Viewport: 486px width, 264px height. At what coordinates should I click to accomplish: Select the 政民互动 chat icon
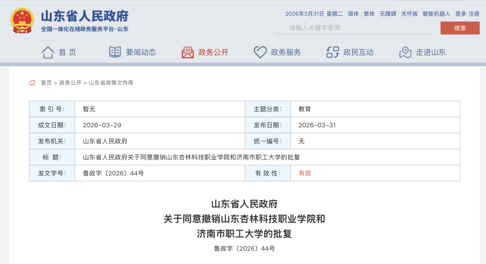click(332, 52)
